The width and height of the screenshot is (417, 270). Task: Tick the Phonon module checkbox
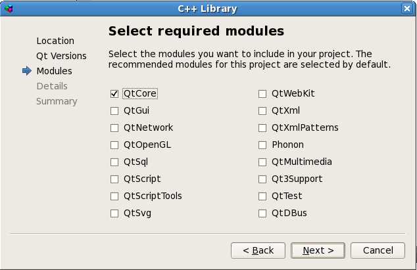coord(262,145)
